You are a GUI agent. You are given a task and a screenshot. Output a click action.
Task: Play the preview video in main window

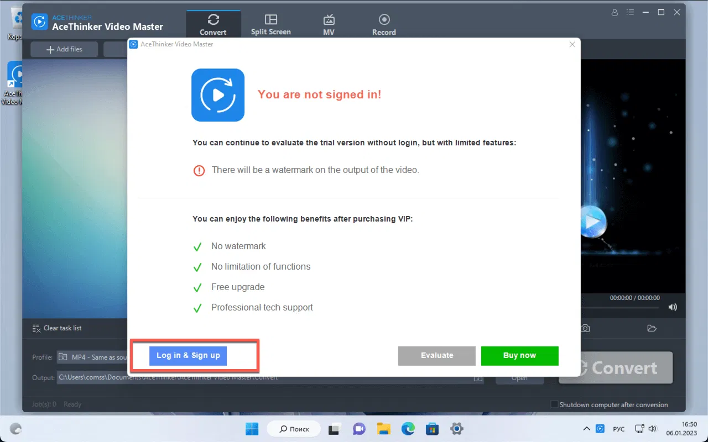(592, 222)
